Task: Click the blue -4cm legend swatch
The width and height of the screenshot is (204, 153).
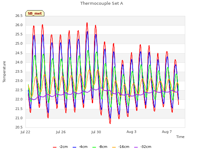Action: (x=74, y=147)
